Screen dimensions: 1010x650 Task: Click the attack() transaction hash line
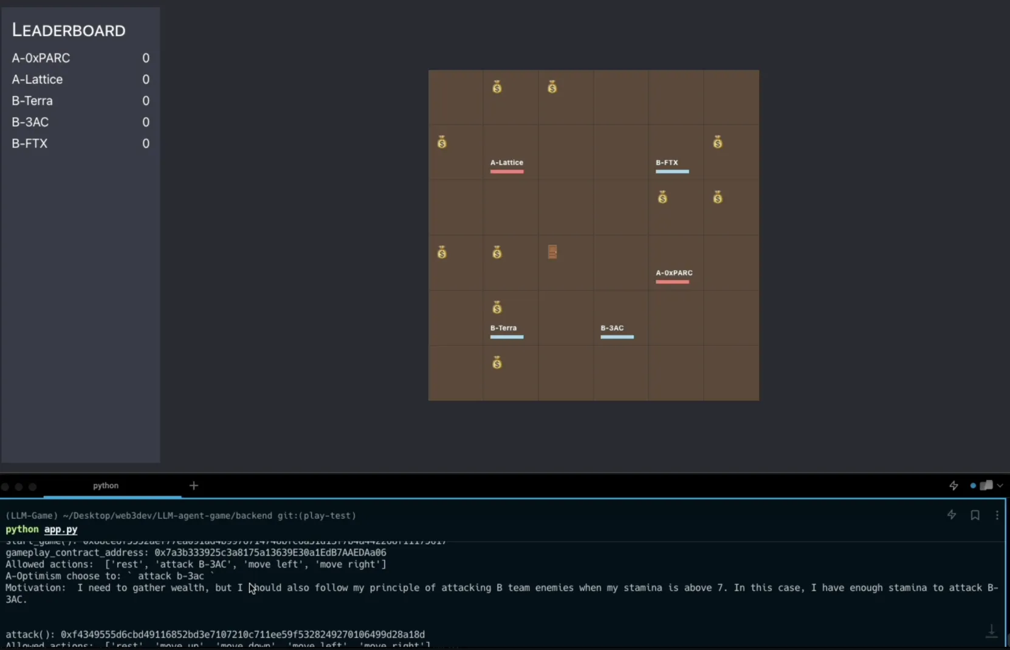click(x=215, y=634)
